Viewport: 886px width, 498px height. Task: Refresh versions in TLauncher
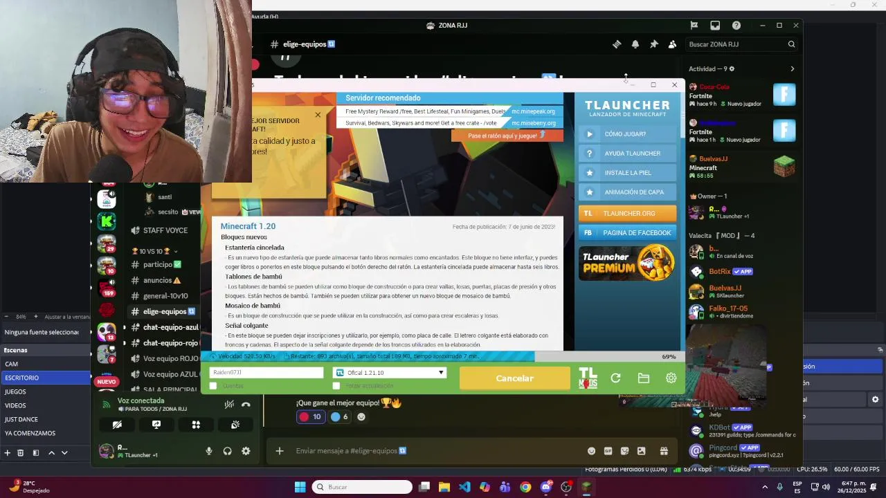(615, 378)
